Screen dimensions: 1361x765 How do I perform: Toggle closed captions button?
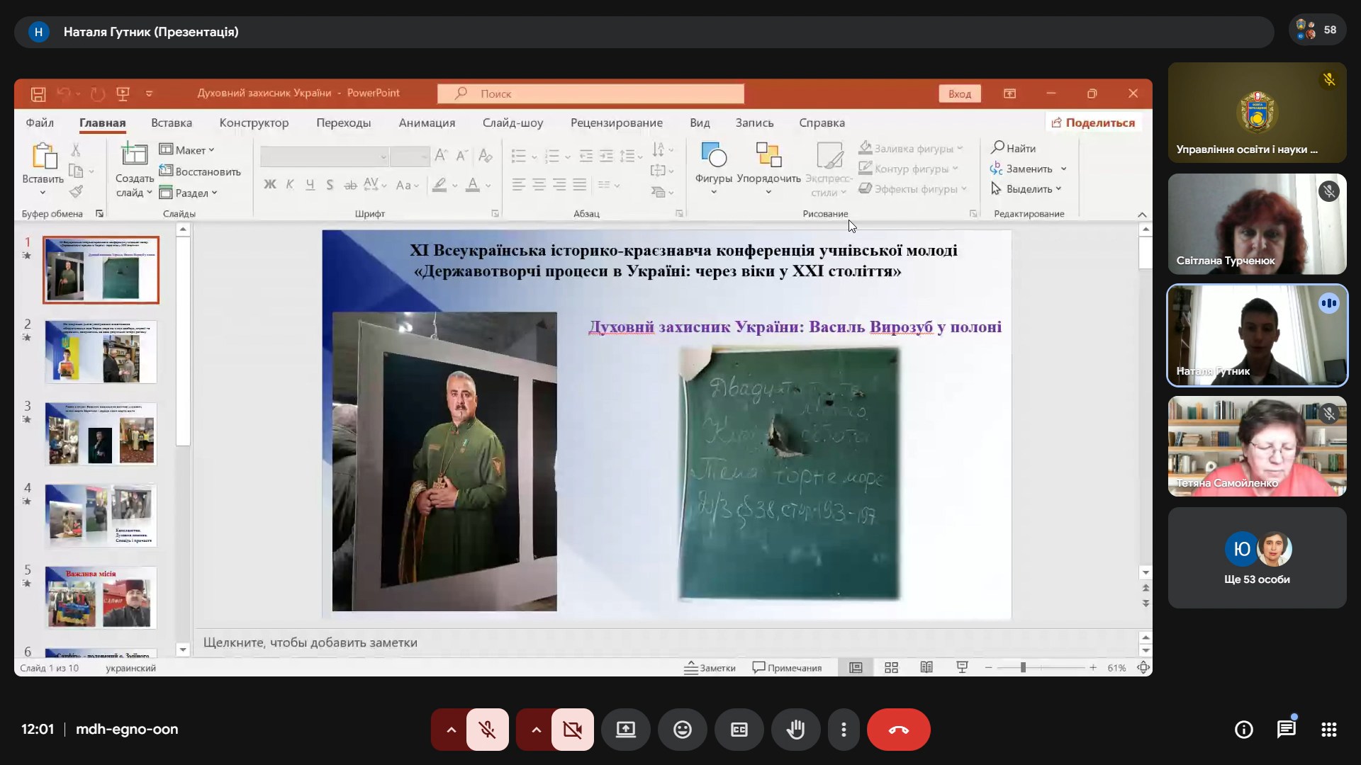tap(739, 729)
